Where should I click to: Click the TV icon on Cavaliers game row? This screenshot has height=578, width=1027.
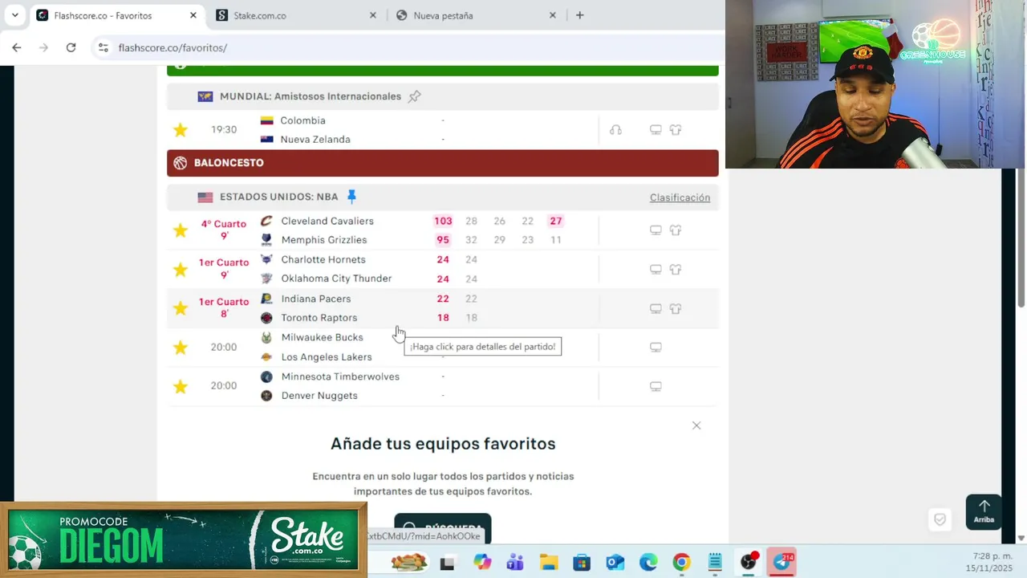[656, 230]
